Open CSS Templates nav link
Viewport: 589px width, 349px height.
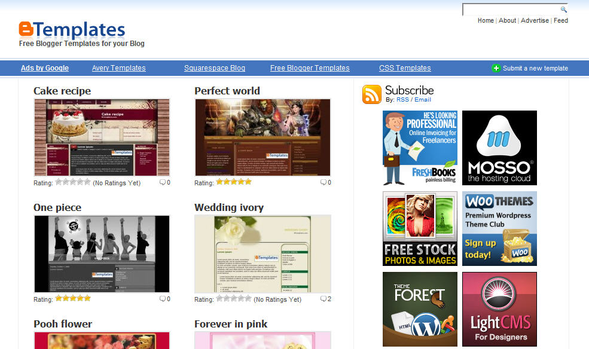pyautogui.click(x=405, y=68)
